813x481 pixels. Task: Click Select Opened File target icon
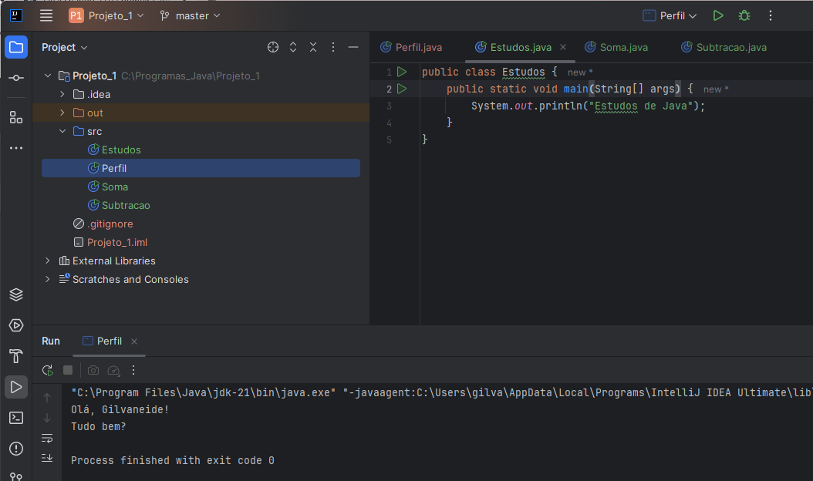273,47
